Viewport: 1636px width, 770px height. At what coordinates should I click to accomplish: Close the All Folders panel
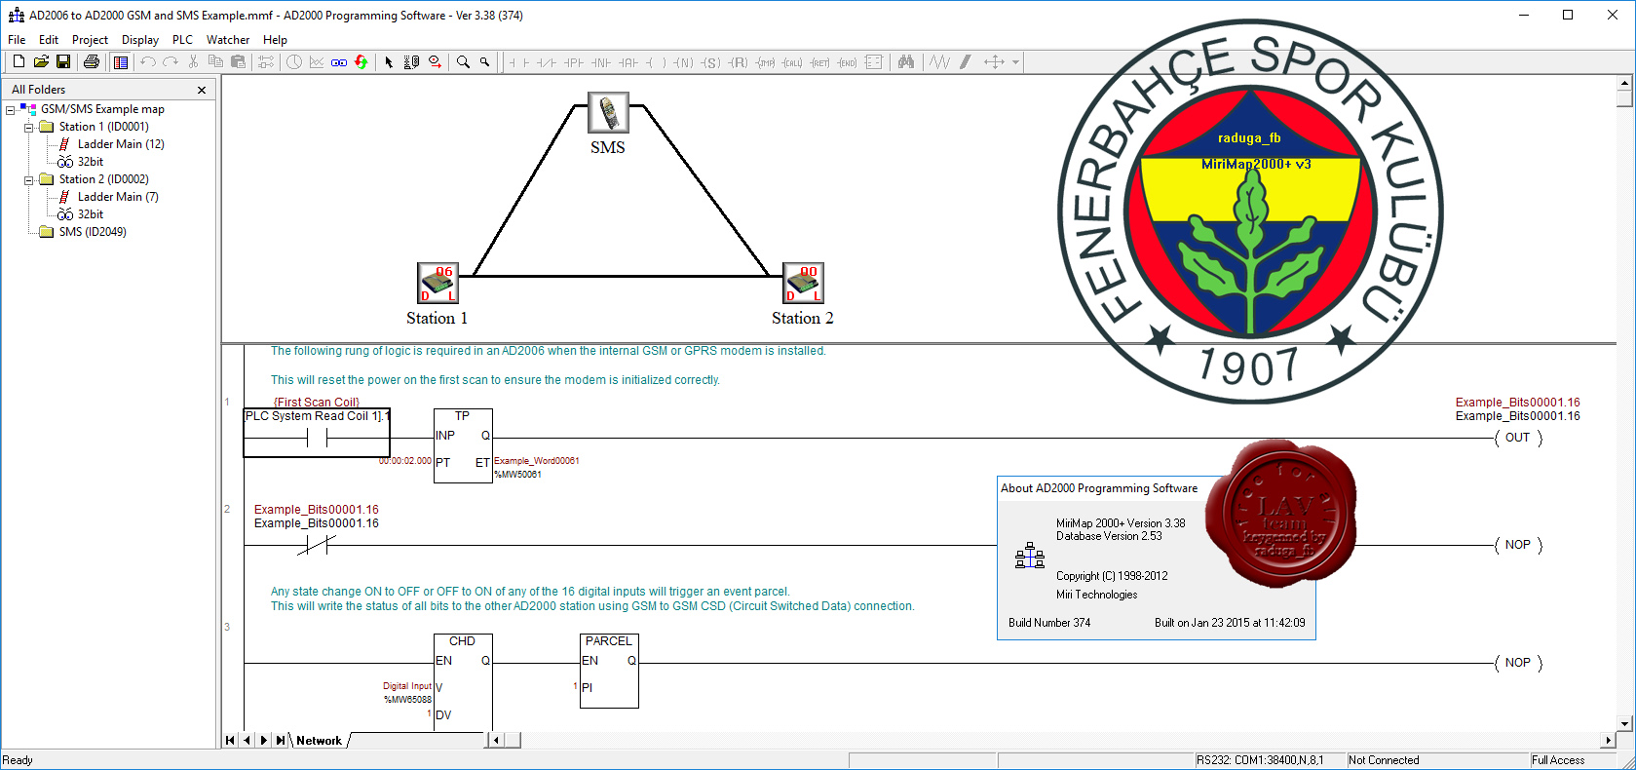coord(202,90)
